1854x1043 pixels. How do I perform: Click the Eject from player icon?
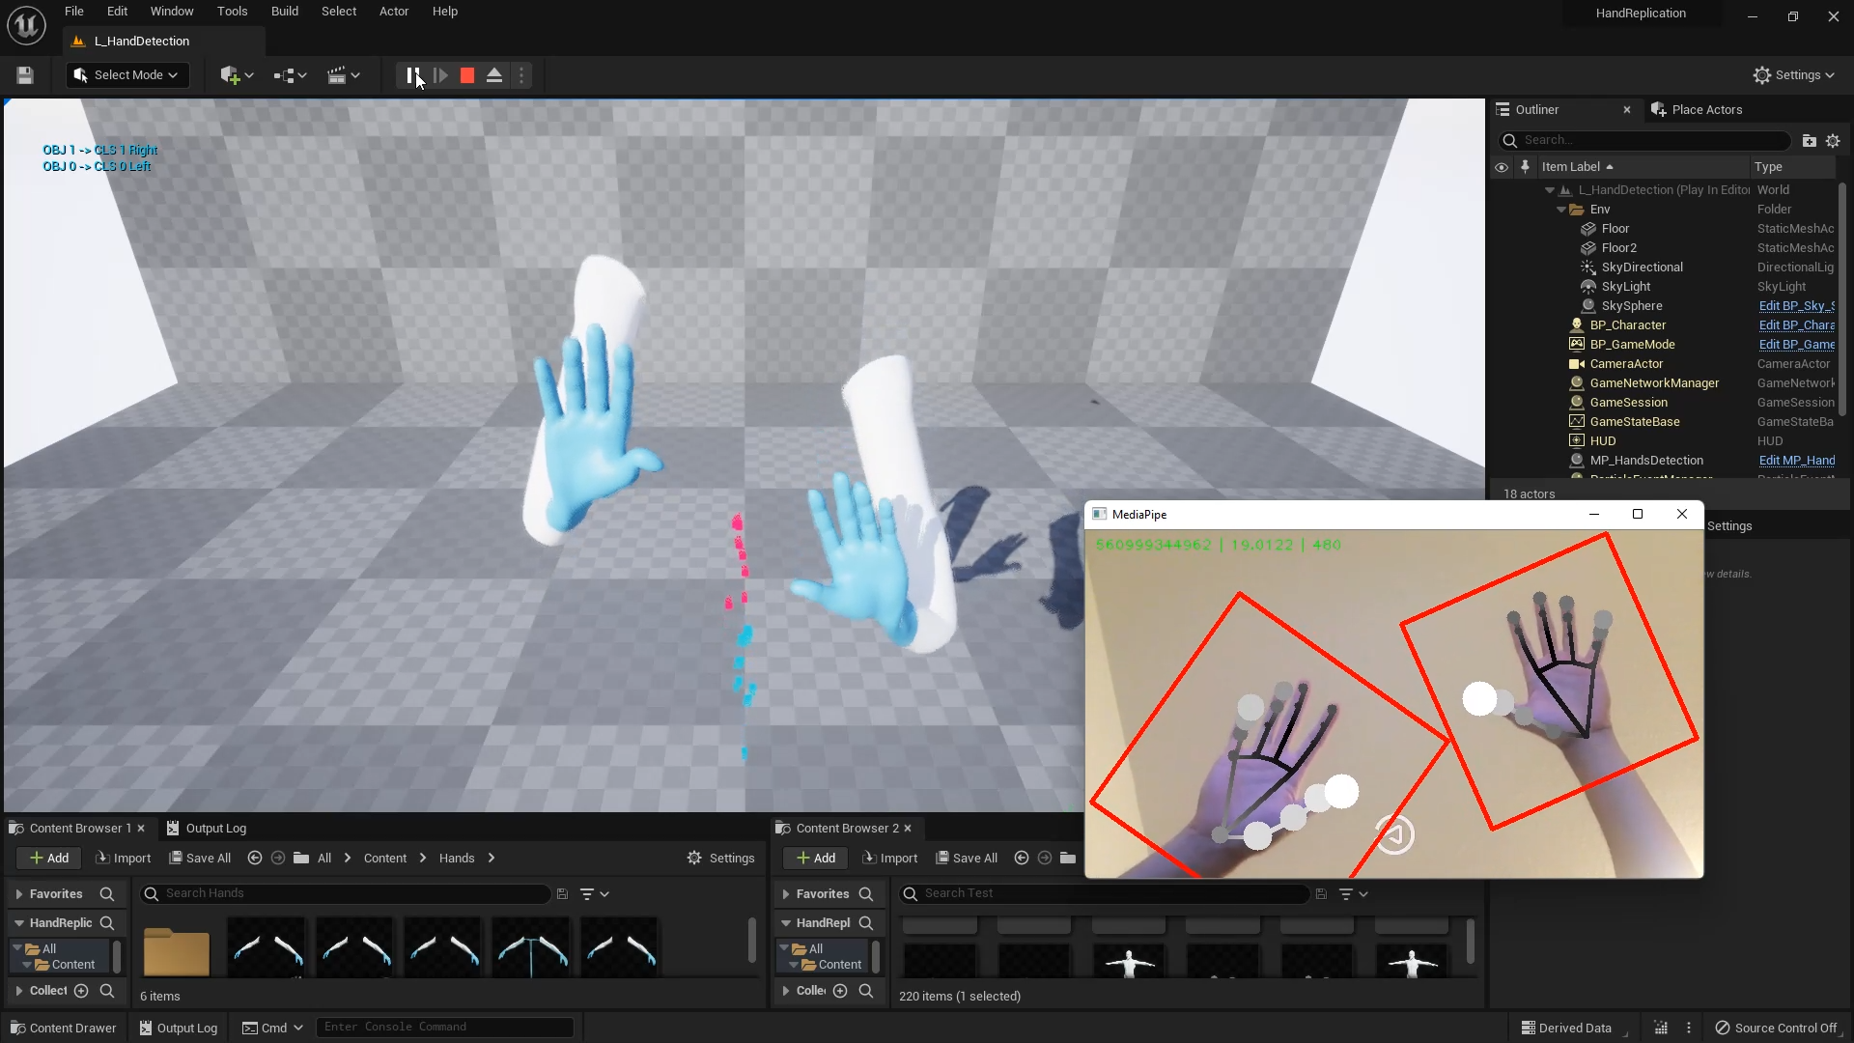coord(494,75)
